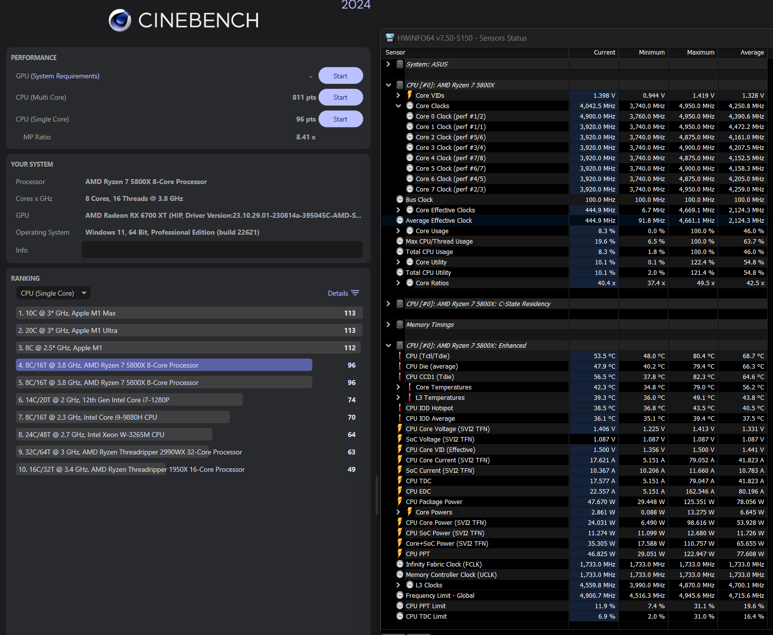Expand the L3 Clocks row
Image resolution: width=773 pixels, height=635 pixels.
click(x=398, y=585)
